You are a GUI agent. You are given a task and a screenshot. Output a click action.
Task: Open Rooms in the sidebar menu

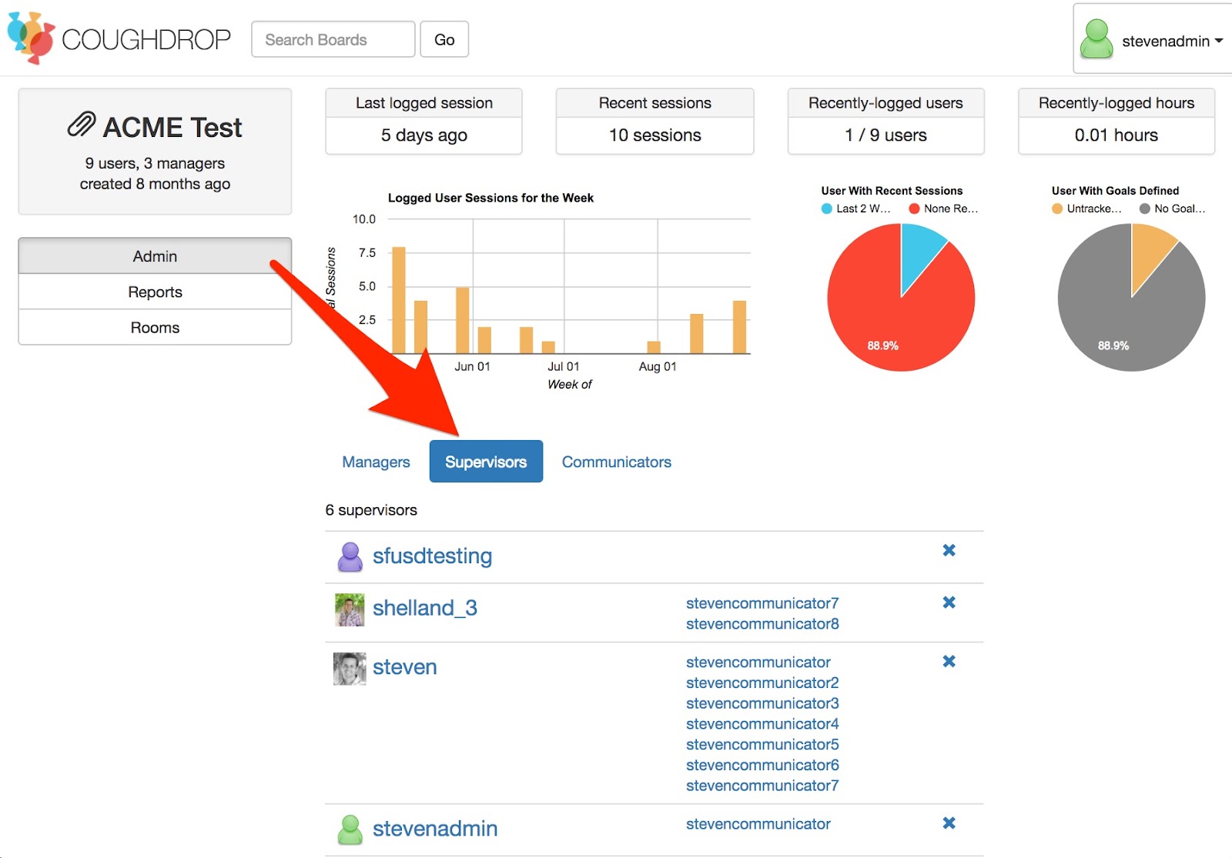tap(155, 328)
